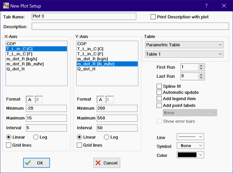The image size is (233, 173).
Task: Open the Line style dropdown
Action: coord(190,137)
